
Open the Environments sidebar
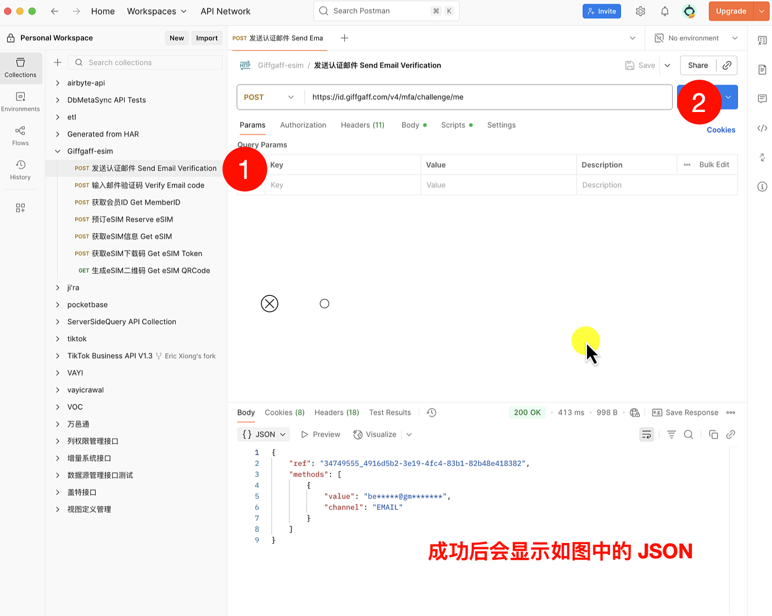(x=20, y=102)
